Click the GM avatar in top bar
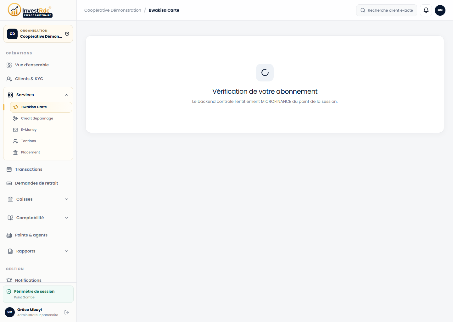453x322 pixels. click(440, 10)
